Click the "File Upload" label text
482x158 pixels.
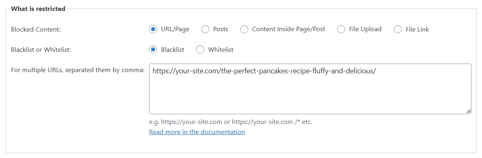point(365,29)
